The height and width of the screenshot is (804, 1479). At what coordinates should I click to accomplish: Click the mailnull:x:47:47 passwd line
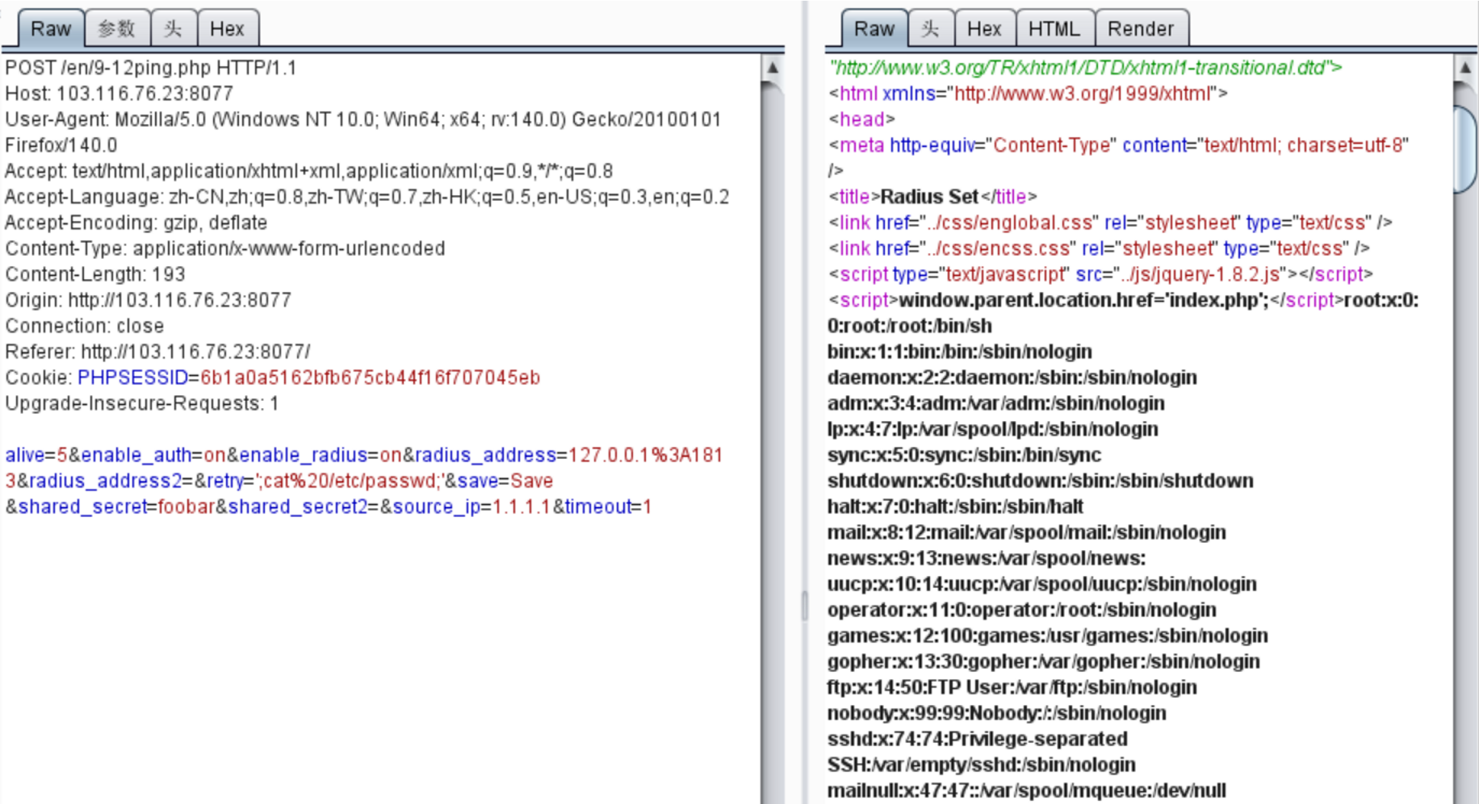(1027, 791)
